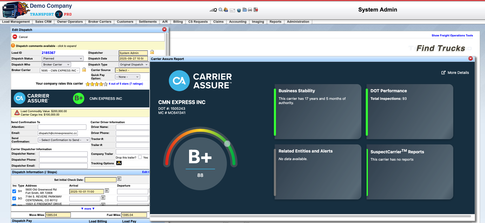Click Load ID 2185367 link
This screenshot has height=223, width=485.
(49, 53)
